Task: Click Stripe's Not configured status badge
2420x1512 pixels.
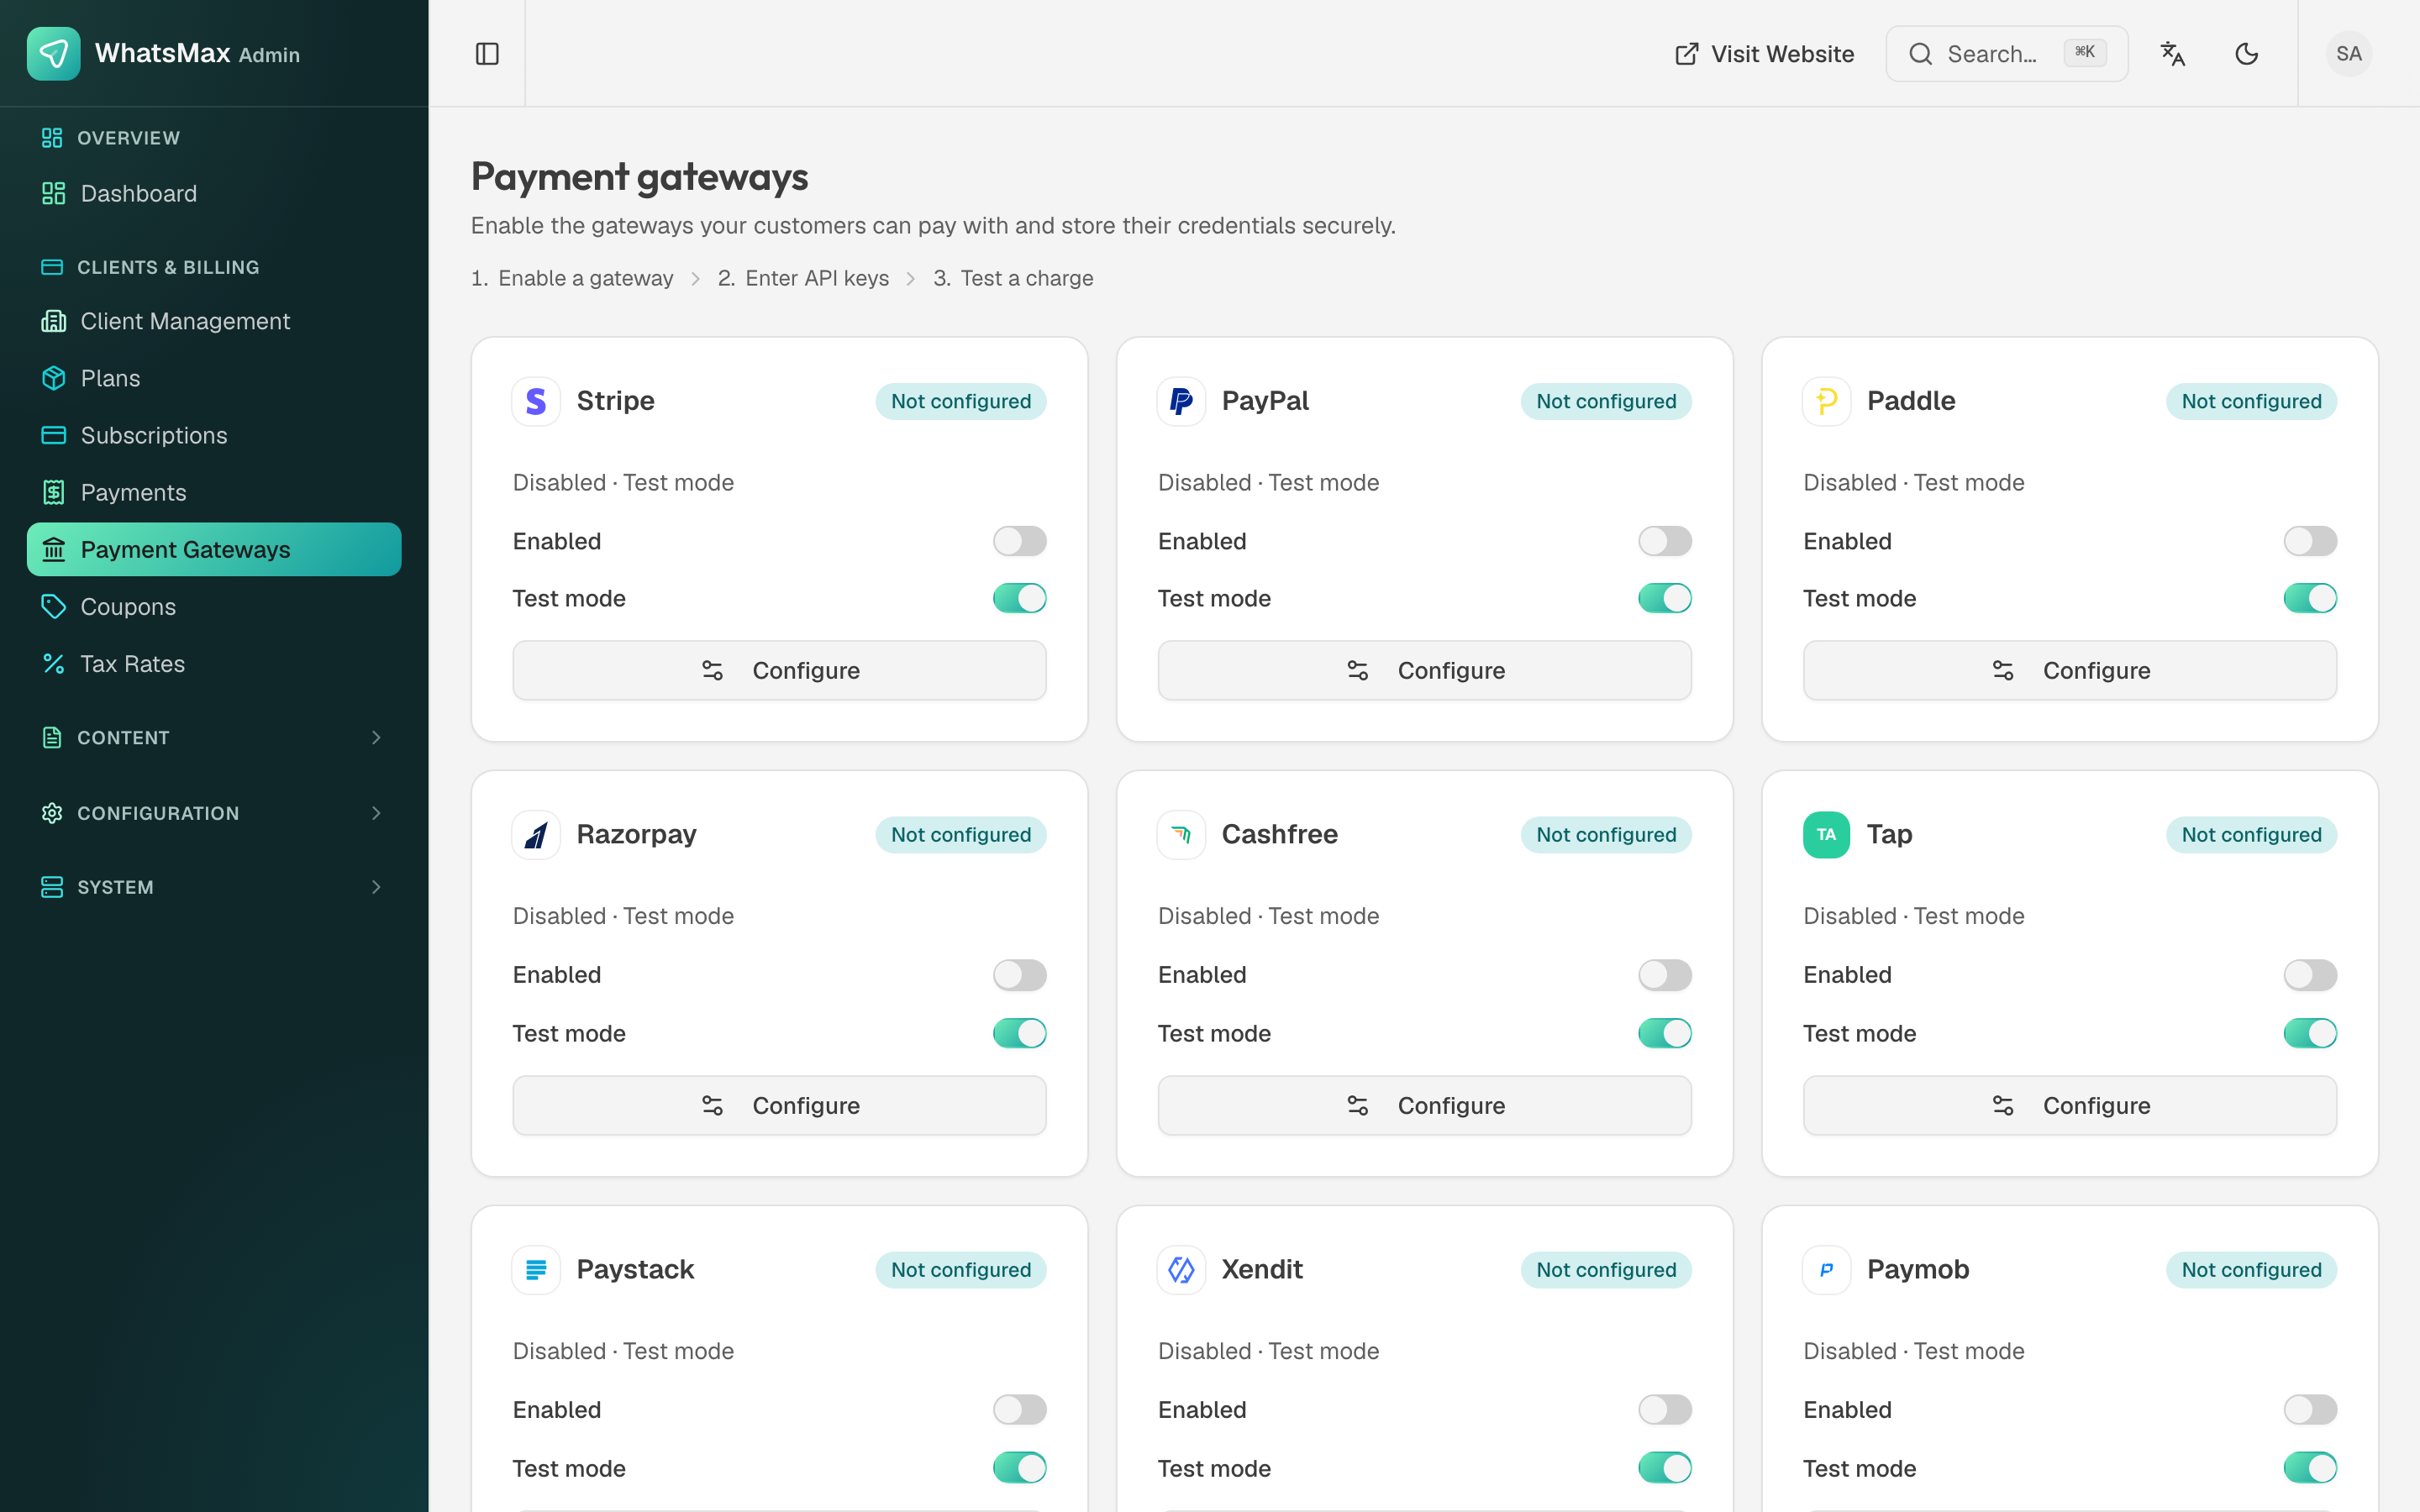Action: (x=960, y=401)
